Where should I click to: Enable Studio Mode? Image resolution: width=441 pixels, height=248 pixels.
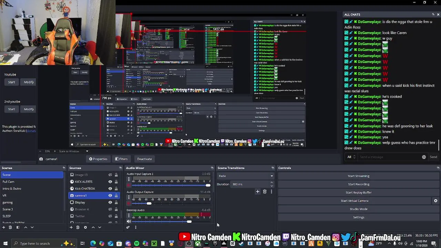(x=358, y=209)
